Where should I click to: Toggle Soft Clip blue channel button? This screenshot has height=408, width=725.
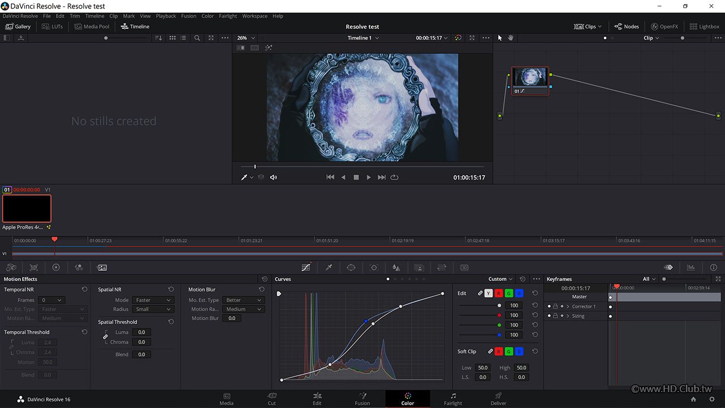(519, 351)
